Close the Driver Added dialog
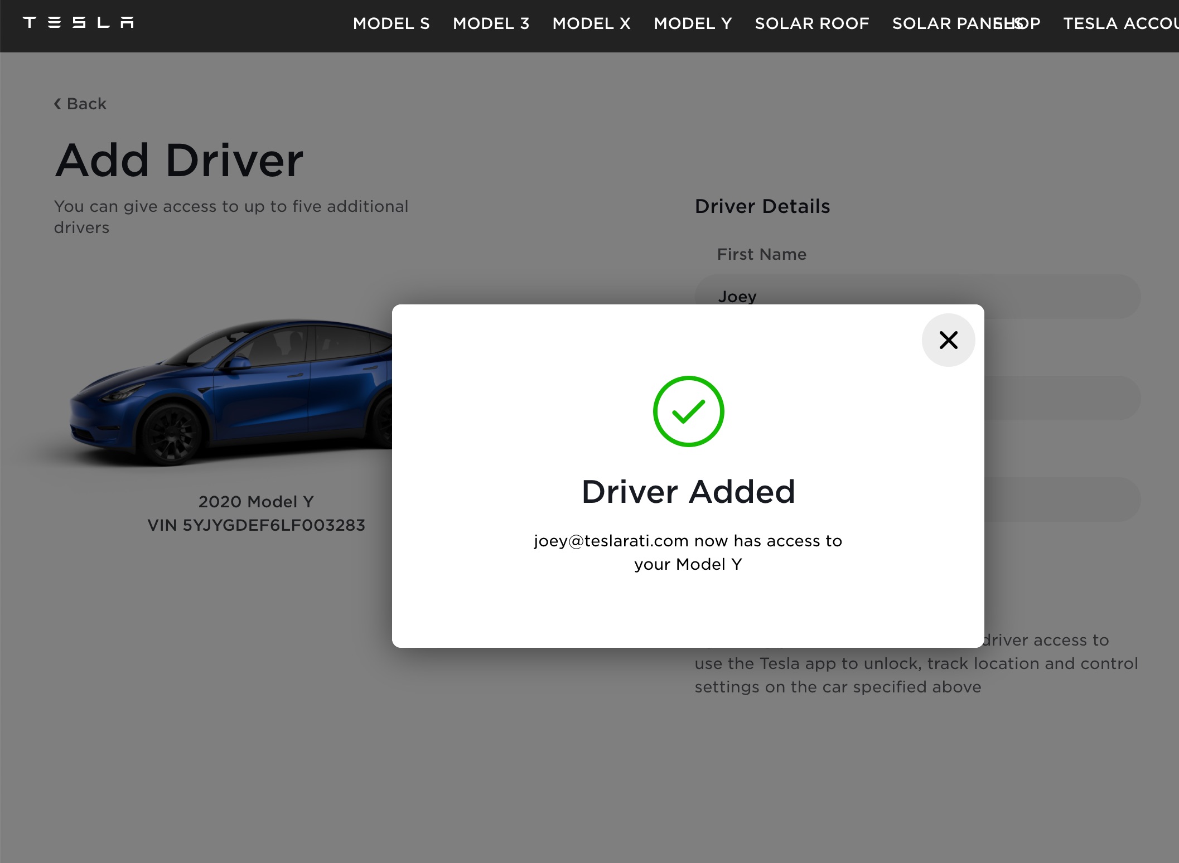1179x863 pixels. 948,340
